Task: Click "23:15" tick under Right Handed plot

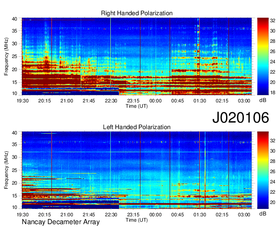Action: tap(133, 101)
